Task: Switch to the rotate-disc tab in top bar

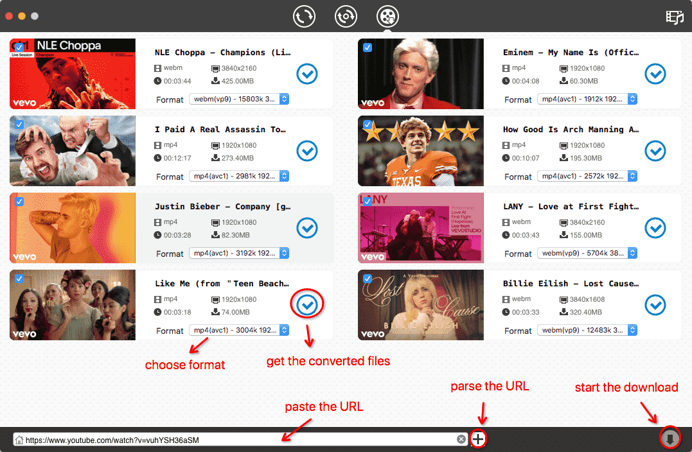Action: (x=346, y=16)
